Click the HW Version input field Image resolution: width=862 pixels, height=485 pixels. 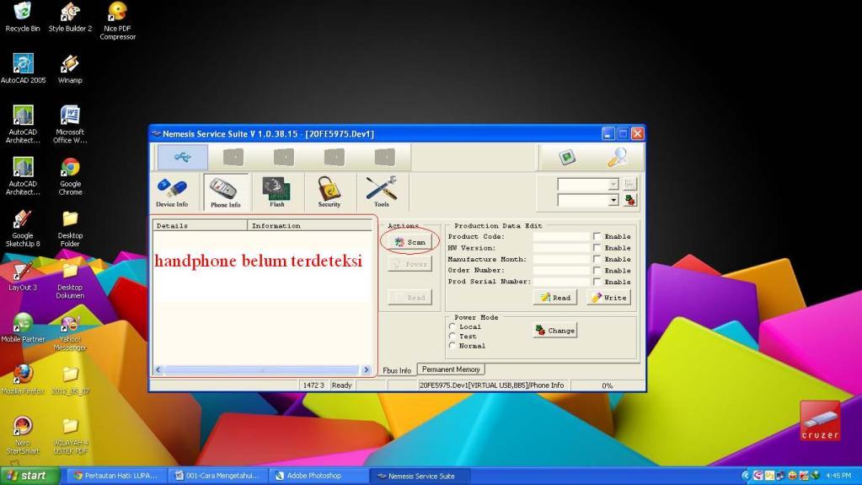pos(561,248)
